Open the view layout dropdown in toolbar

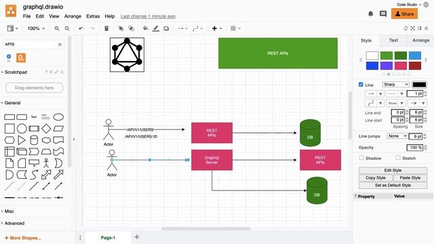(12, 28)
